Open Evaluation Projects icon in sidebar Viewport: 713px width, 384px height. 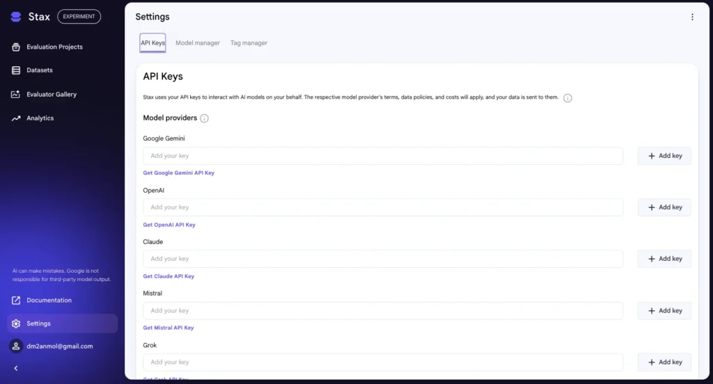(16, 47)
